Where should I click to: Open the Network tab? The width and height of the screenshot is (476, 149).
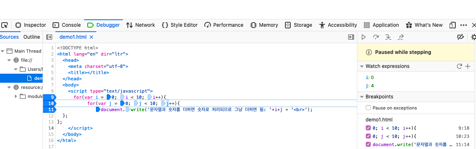[x=141, y=25]
